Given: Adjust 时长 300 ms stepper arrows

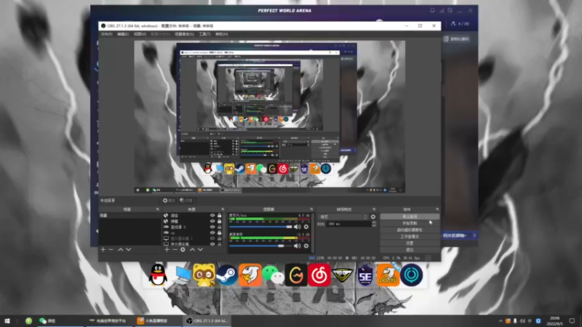Looking at the screenshot, I should click(374, 224).
